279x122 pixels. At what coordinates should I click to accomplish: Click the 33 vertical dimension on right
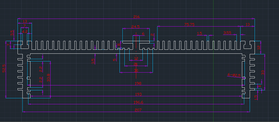coord(263,72)
